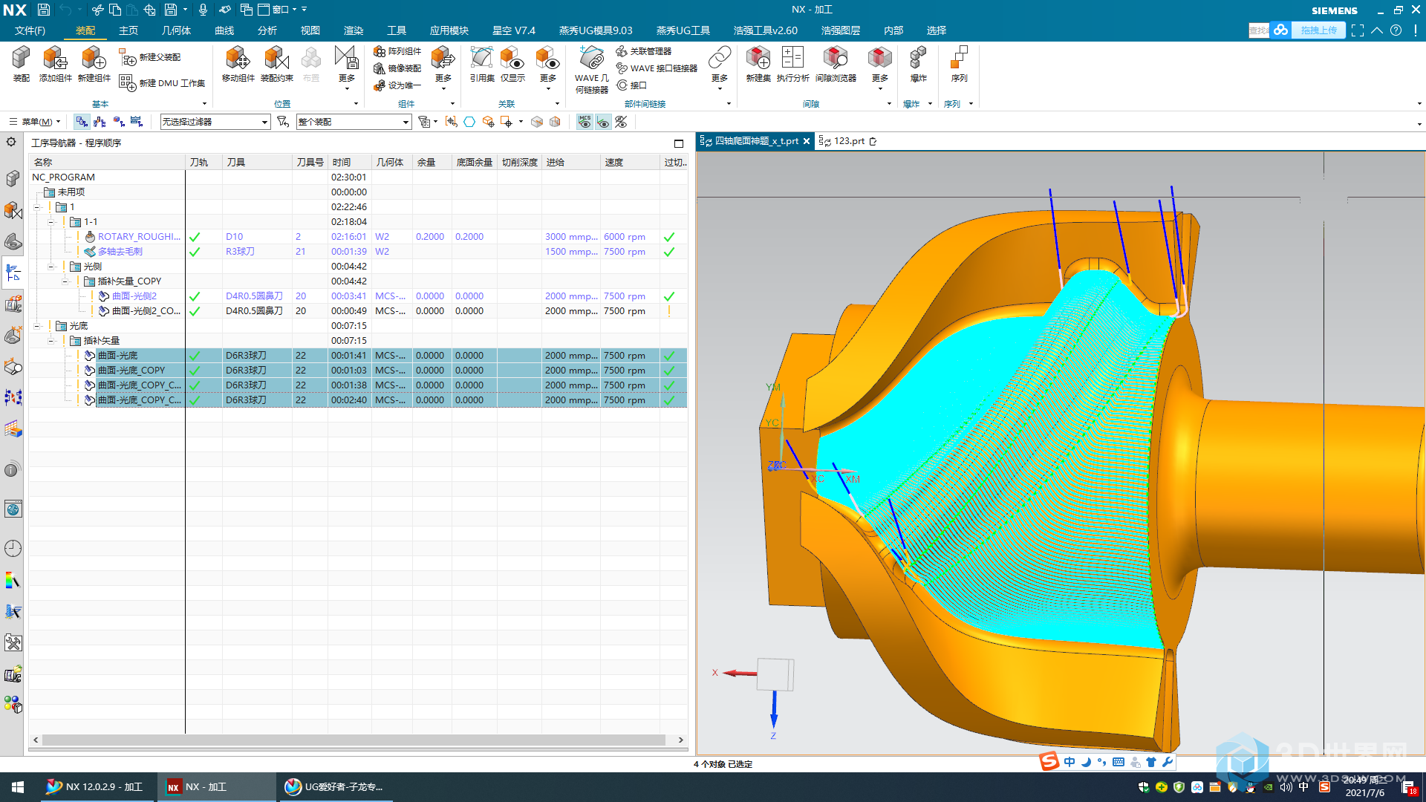
Task: Collapse the folder 1 tree node
Action: pyautogui.click(x=37, y=207)
